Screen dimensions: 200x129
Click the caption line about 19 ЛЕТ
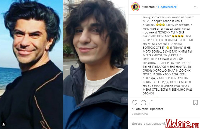pyautogui.click(x=167, y=63)
